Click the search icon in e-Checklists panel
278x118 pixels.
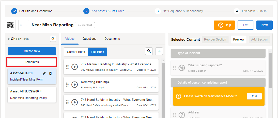[x=53, y=39]
